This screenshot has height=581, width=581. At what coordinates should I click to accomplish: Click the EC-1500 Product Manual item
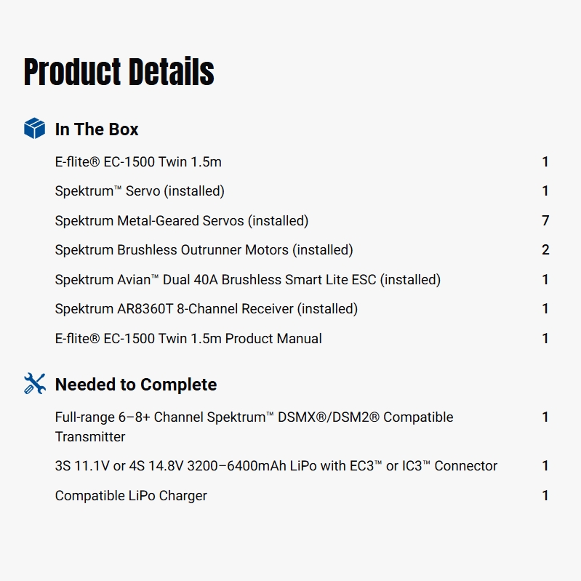(x=188, y=339)
